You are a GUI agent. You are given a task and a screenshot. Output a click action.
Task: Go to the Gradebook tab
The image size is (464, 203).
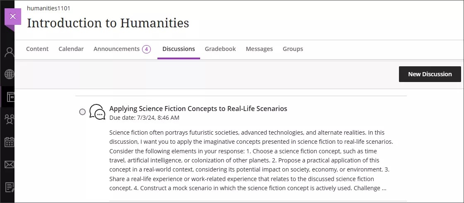tap(220, 49)
